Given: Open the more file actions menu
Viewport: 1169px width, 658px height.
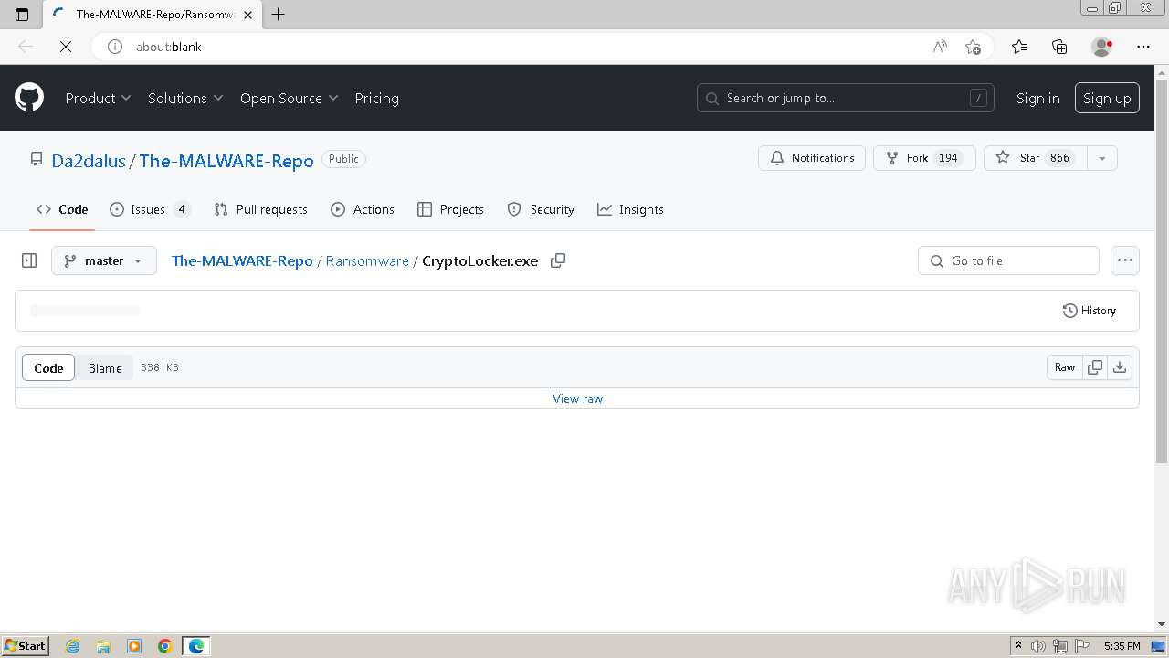Looking at the screenshot, I should (1125, 260).
